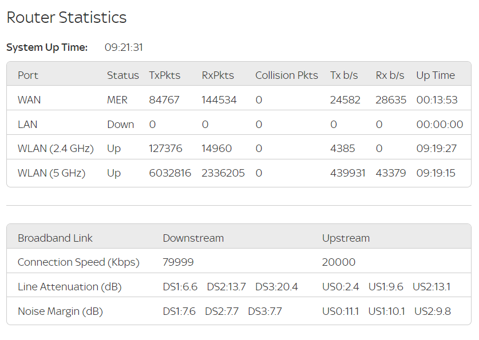Click the MER status of WAN
The height and width of the screenshot is (340, 479).
pos(117,100)
